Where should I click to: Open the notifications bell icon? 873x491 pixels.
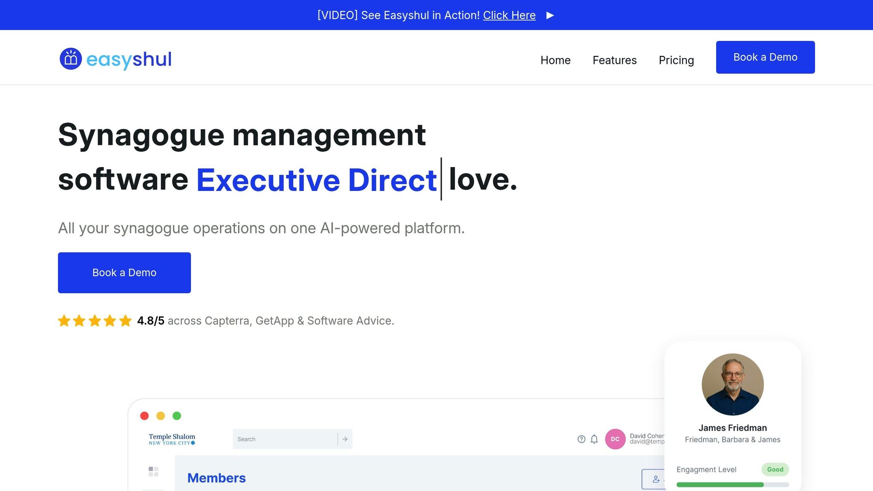pyautogui.click(x=594, y=439)
